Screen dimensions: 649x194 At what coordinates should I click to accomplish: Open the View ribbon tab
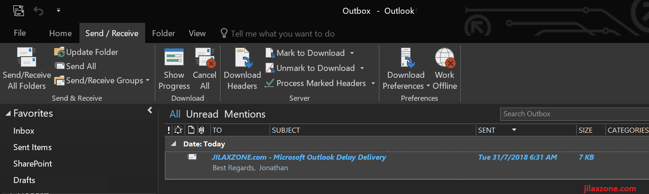tap(197, 33)
